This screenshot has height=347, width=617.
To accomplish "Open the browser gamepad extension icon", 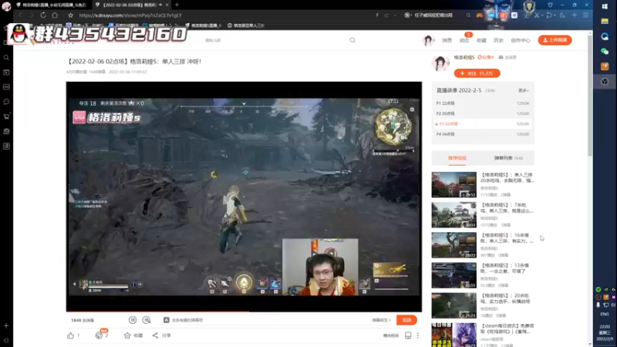I will 480,15.
